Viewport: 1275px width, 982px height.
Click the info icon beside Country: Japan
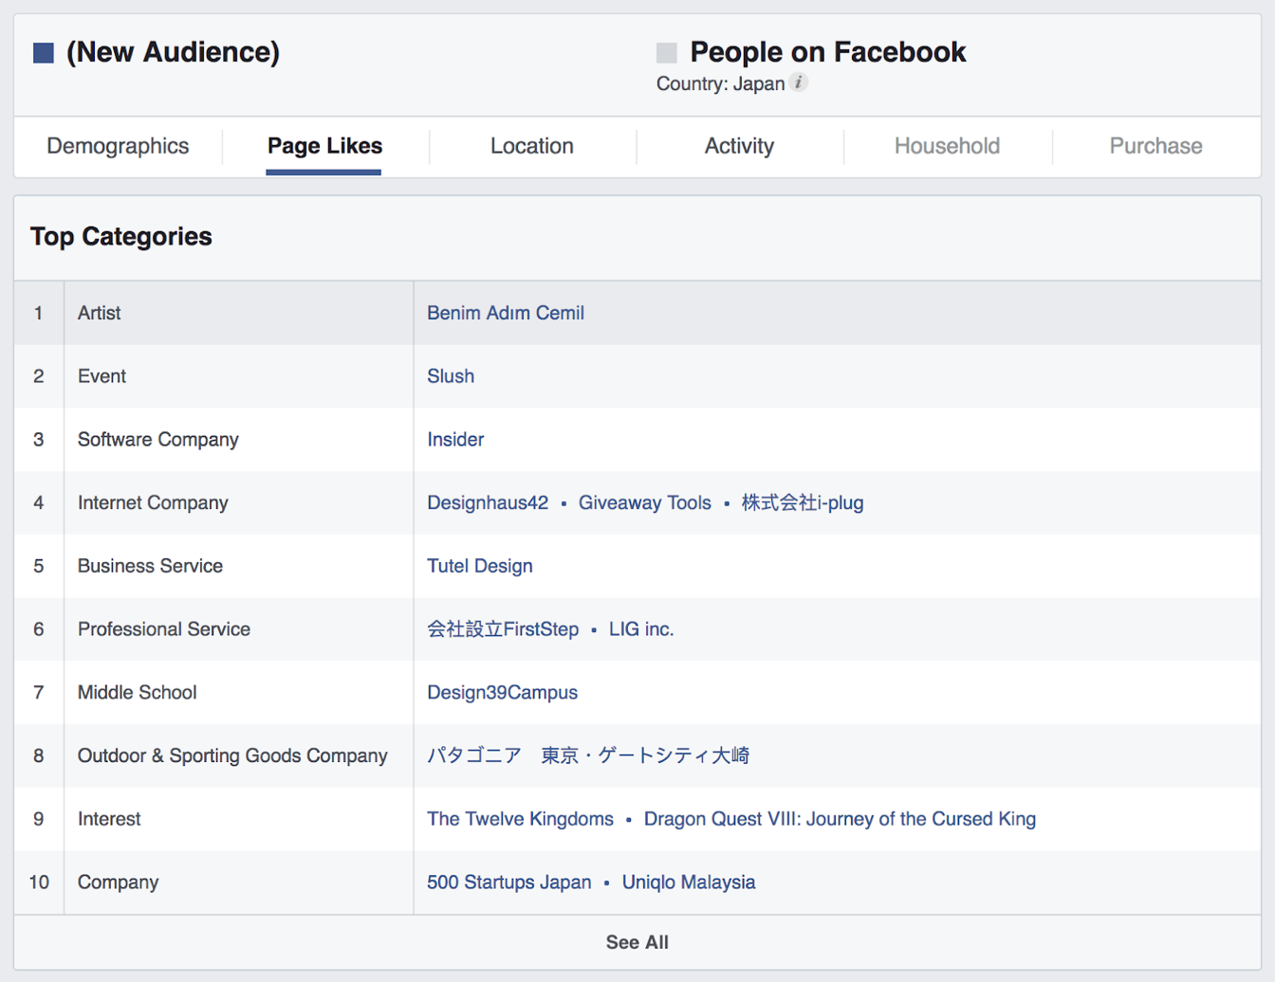point(799,83)
